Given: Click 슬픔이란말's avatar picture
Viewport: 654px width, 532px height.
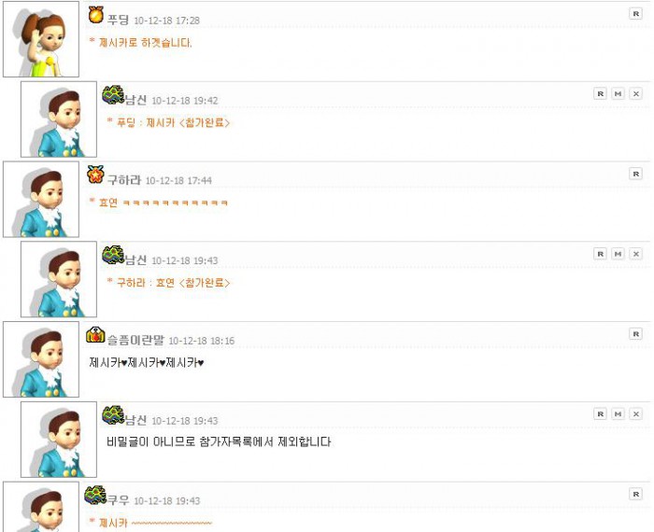Looking at the screenshot, I should 41,359.
